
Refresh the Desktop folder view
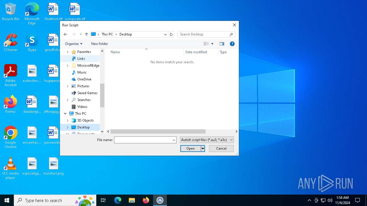tap(171, 34)
